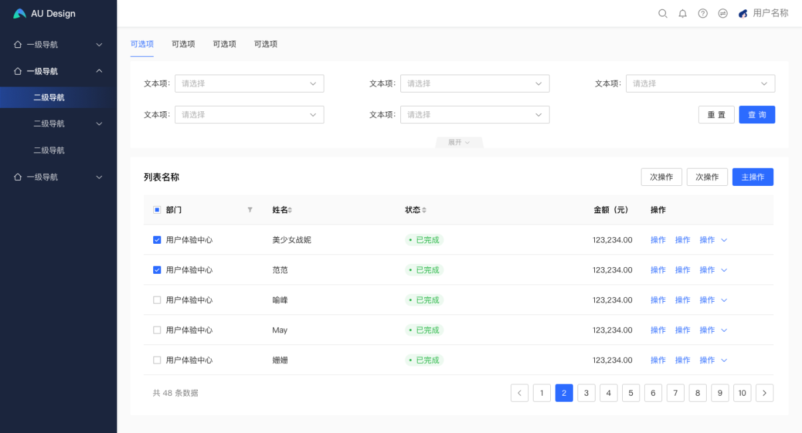802x433 pixels.
Task: Toggle the select-all checkbox in table header
Action: pyautogui.click(x=157, y=210)
